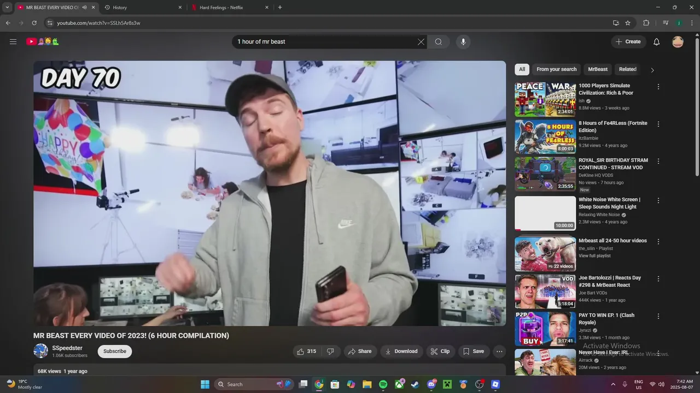Mute the tab via speaker icon
The image size is (700, 393).
point(85,8)
